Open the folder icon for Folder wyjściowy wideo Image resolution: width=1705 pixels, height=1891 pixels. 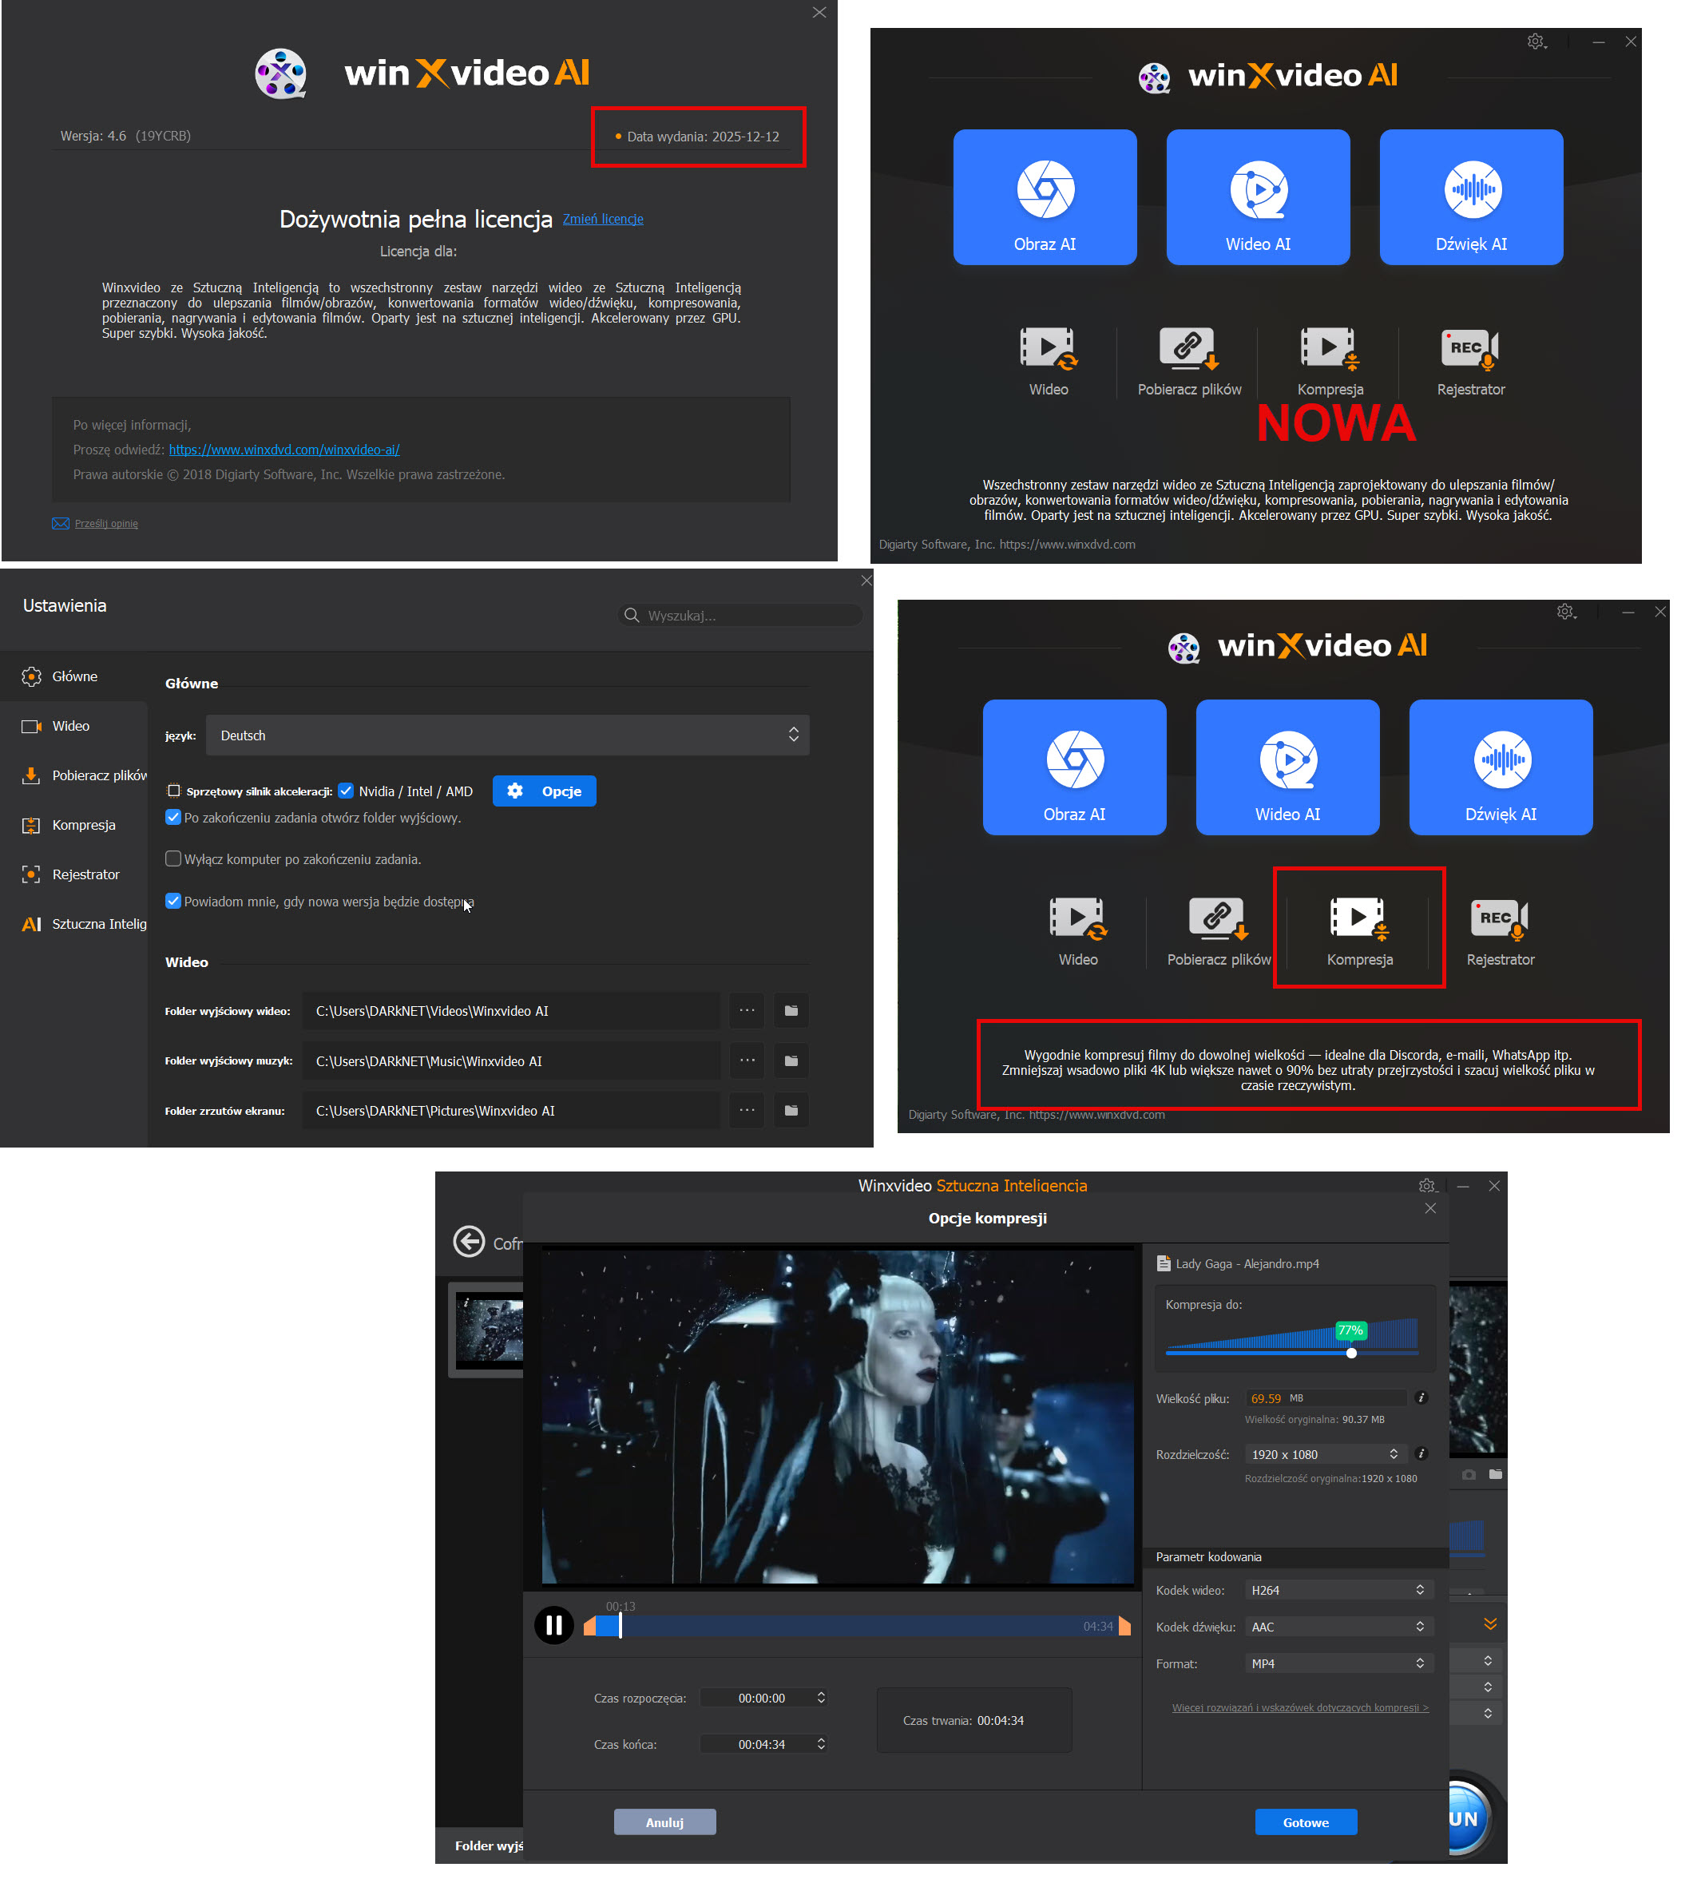[x=791, y=1011]
